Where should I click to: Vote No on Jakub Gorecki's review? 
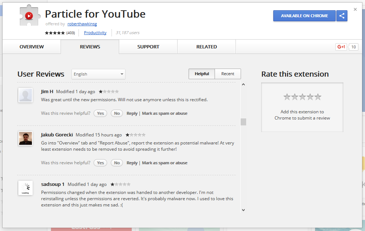[117, 163]
